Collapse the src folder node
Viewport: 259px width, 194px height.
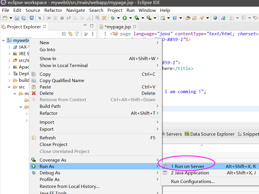tap(9, 87)
